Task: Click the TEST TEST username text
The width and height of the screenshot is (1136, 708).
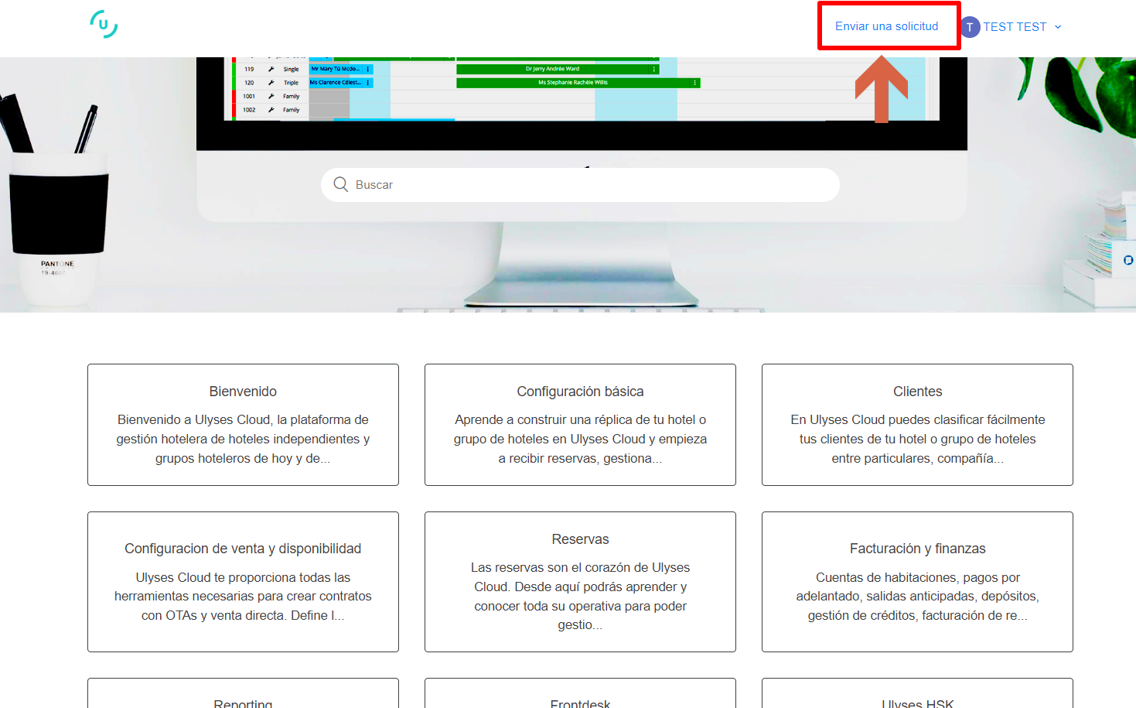Action: 1015,27
